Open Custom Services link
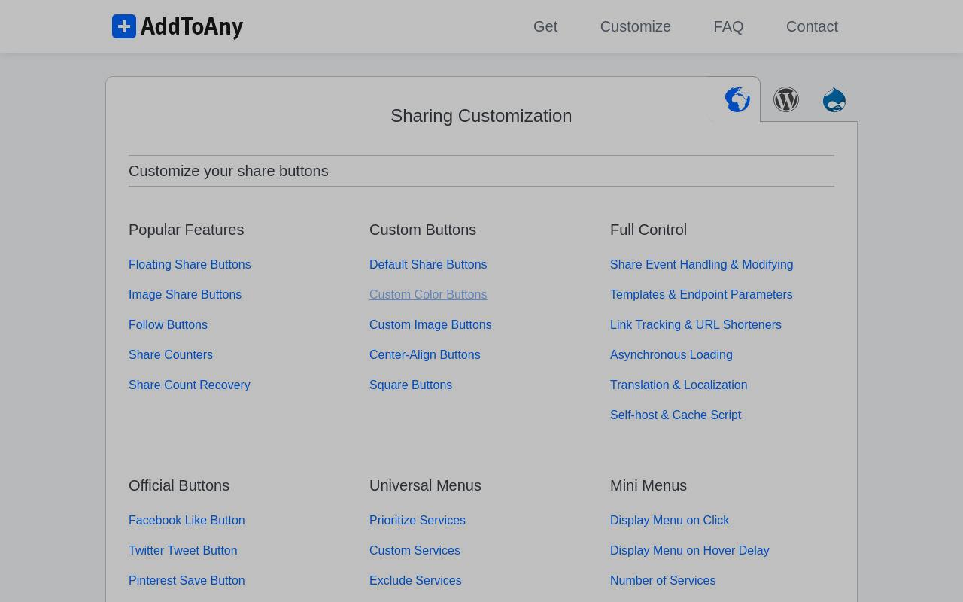The image size is (963, 602). pos(415,550)
